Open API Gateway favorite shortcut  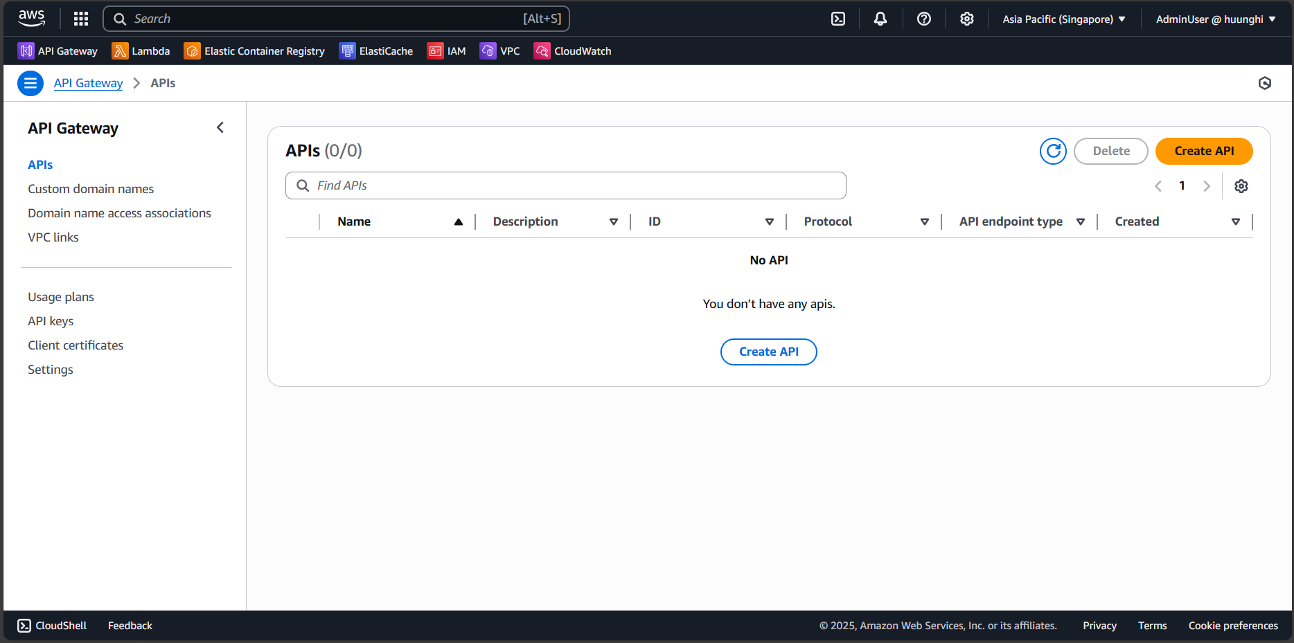click(x=57, y=51)
